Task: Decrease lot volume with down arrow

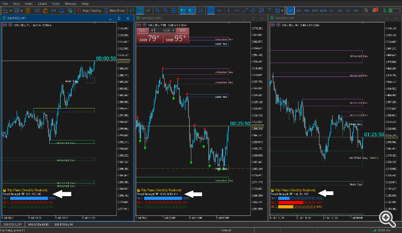Action: coord(152,30)
